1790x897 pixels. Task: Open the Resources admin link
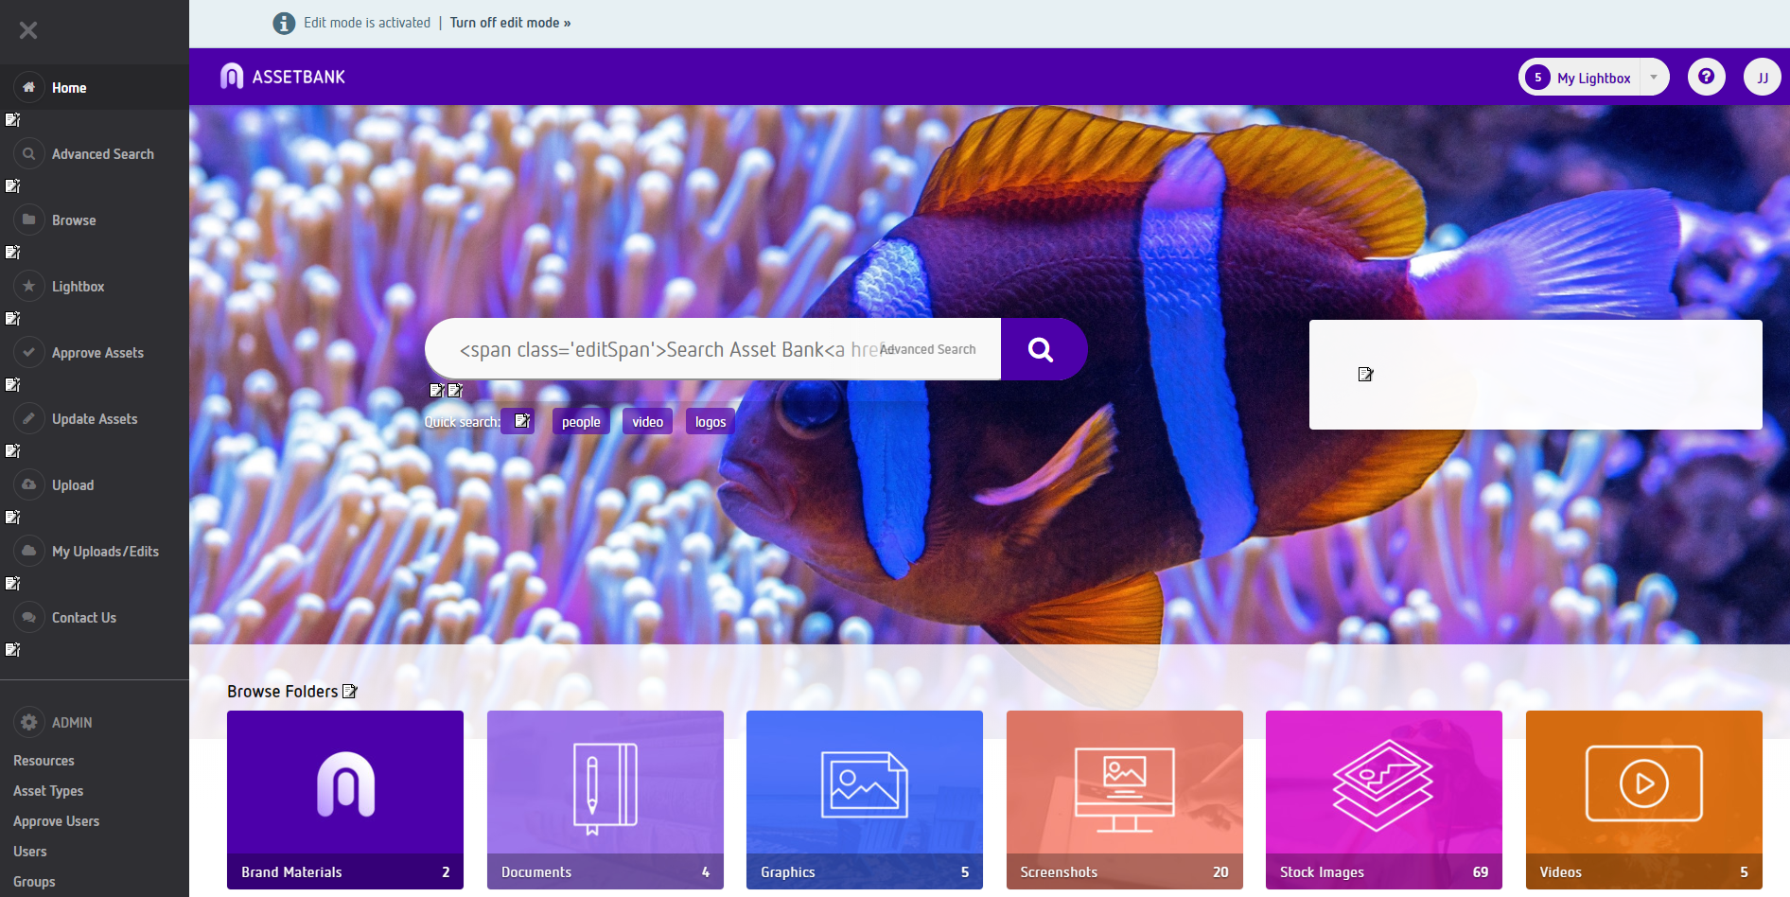click(x=44, y=761)
